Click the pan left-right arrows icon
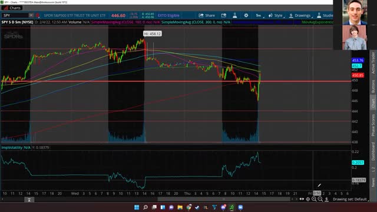The width and height of the screenshot is (377, 212). pos(302,199)
